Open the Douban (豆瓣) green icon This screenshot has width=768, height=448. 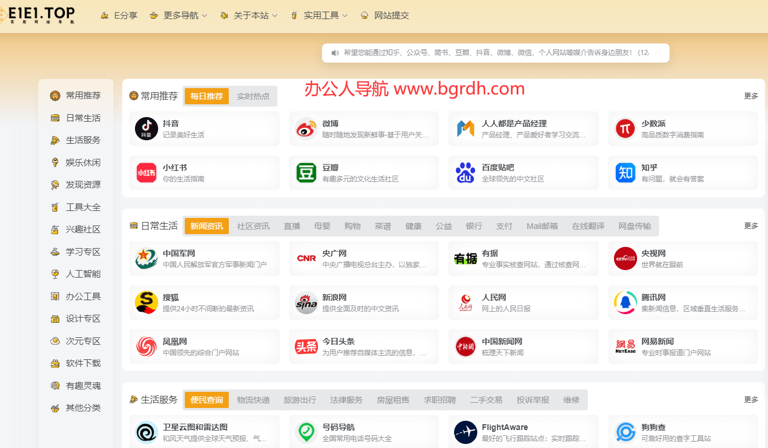[306, 173]
